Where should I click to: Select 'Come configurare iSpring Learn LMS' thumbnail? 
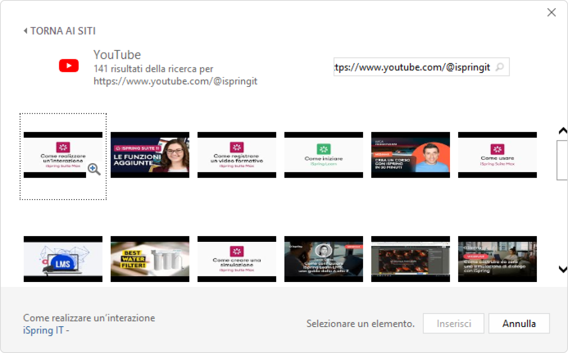[x=323, y=259]
